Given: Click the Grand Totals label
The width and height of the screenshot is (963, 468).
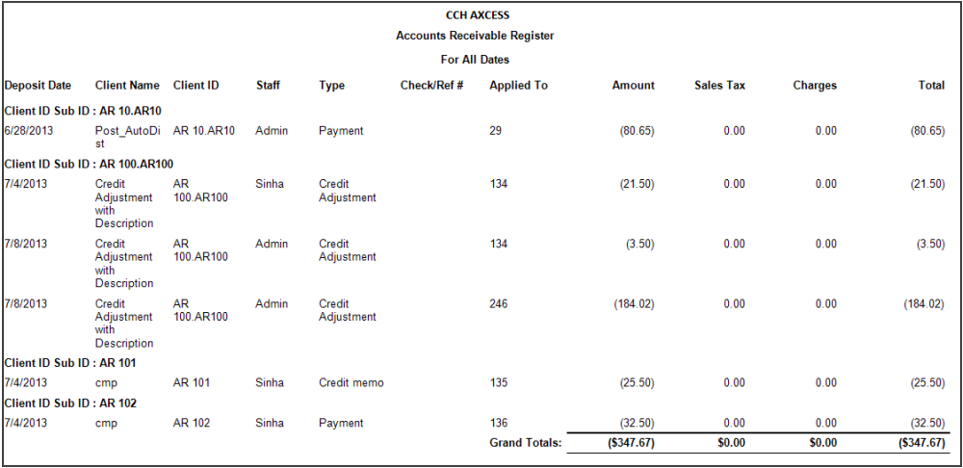Looking at the screenshot, I should [524, 442].
